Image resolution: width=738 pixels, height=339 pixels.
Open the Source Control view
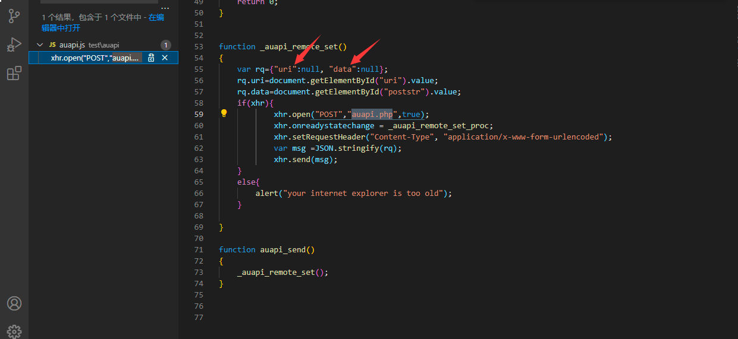click(x=14, y=16)
